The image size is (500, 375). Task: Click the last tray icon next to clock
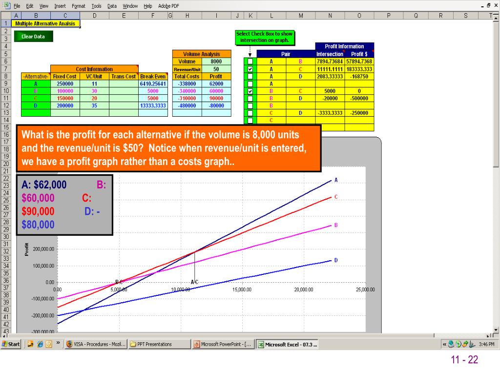tap(472, 344)
